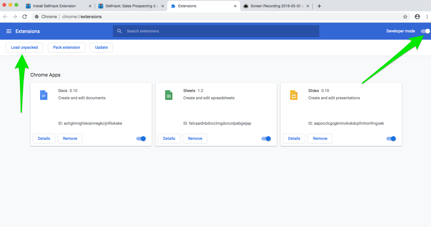Click 'Create and edit presentations' description
This screenshot has width=431, height=227.
tap(334, 98)
